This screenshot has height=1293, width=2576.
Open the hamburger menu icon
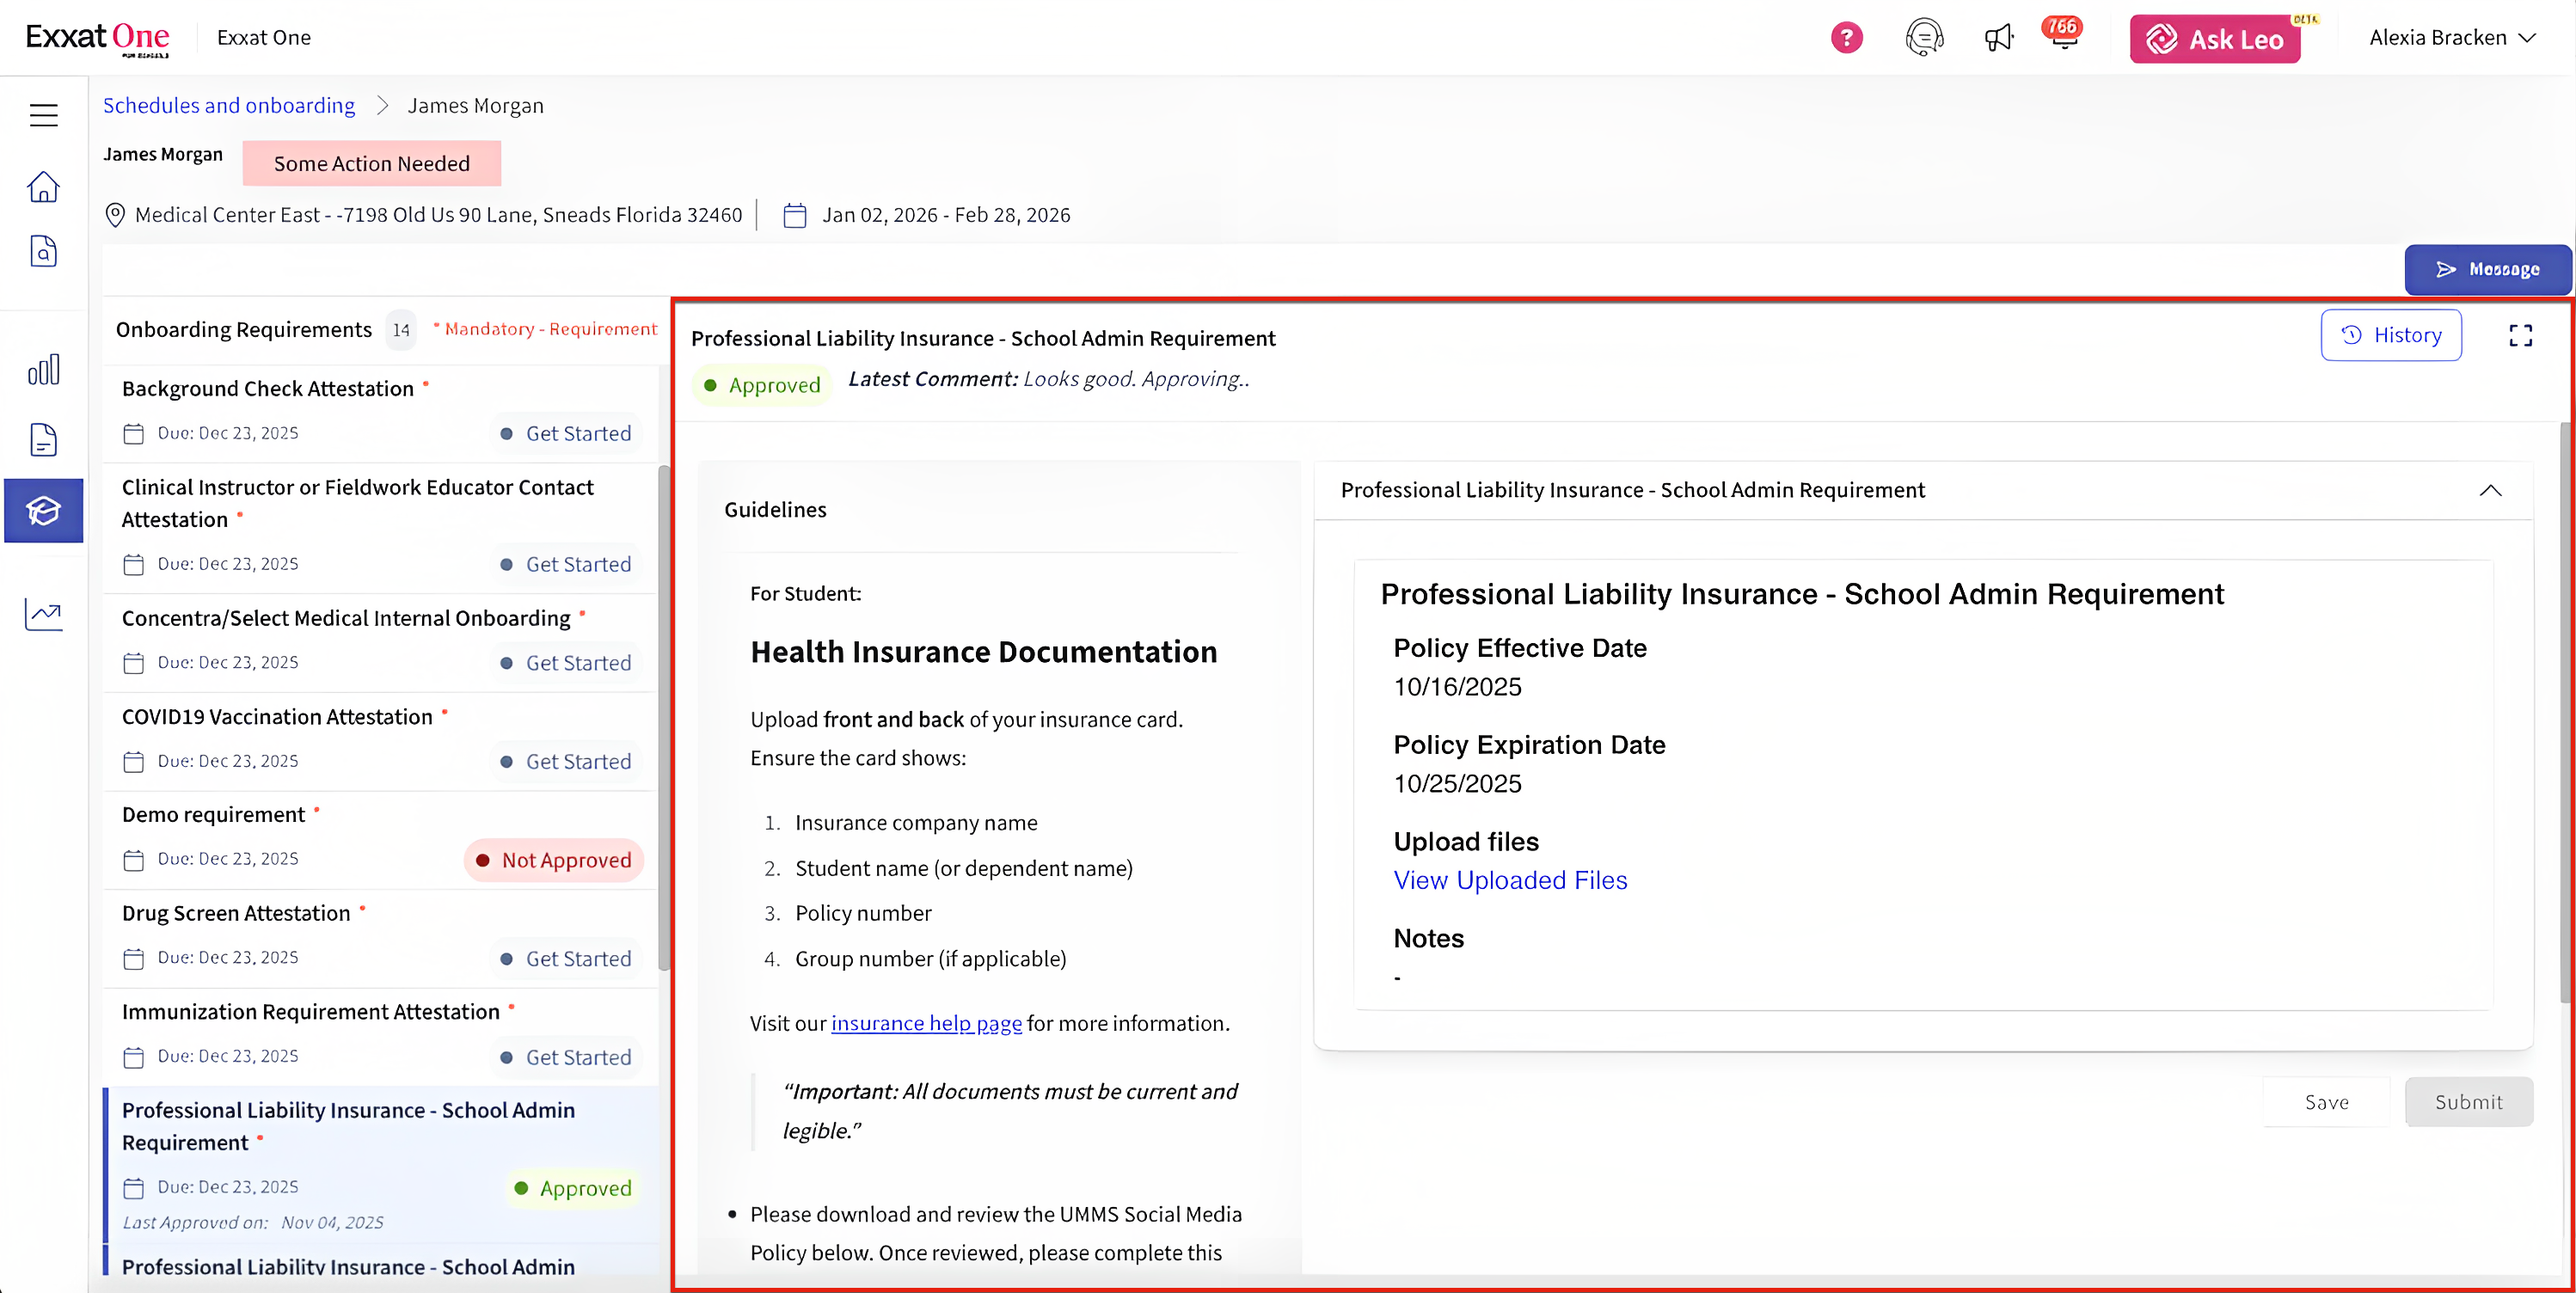tap(43, 115)
